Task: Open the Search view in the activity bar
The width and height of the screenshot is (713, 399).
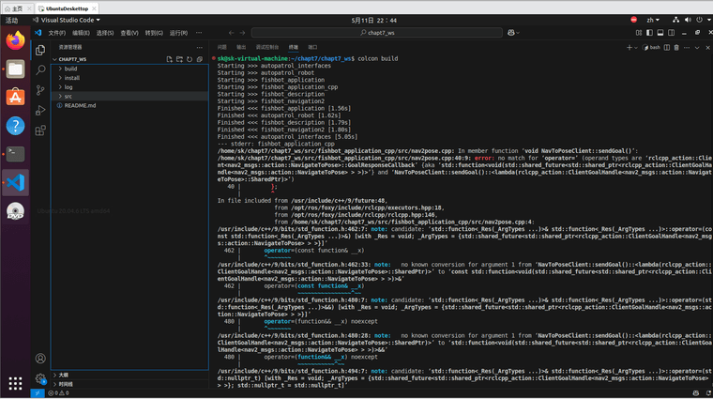Action: point(40,70)
